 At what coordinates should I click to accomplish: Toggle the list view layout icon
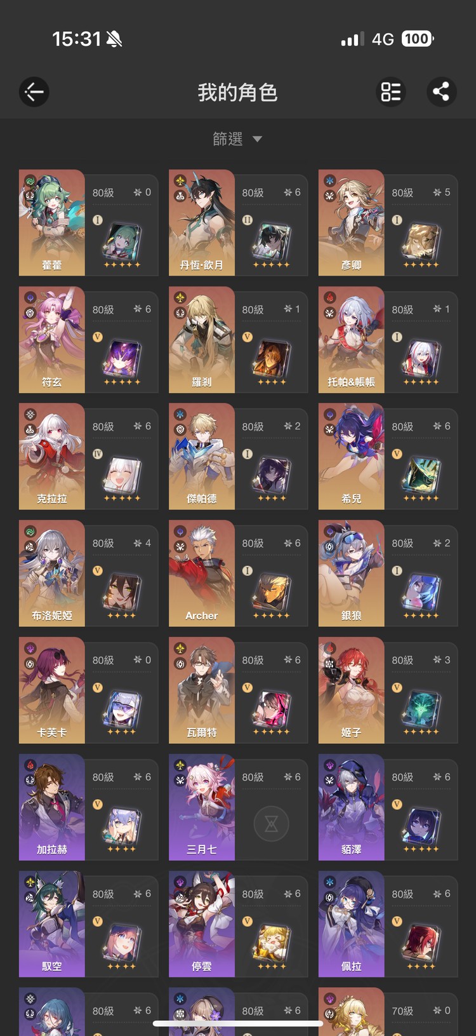(x=391, y=92)
